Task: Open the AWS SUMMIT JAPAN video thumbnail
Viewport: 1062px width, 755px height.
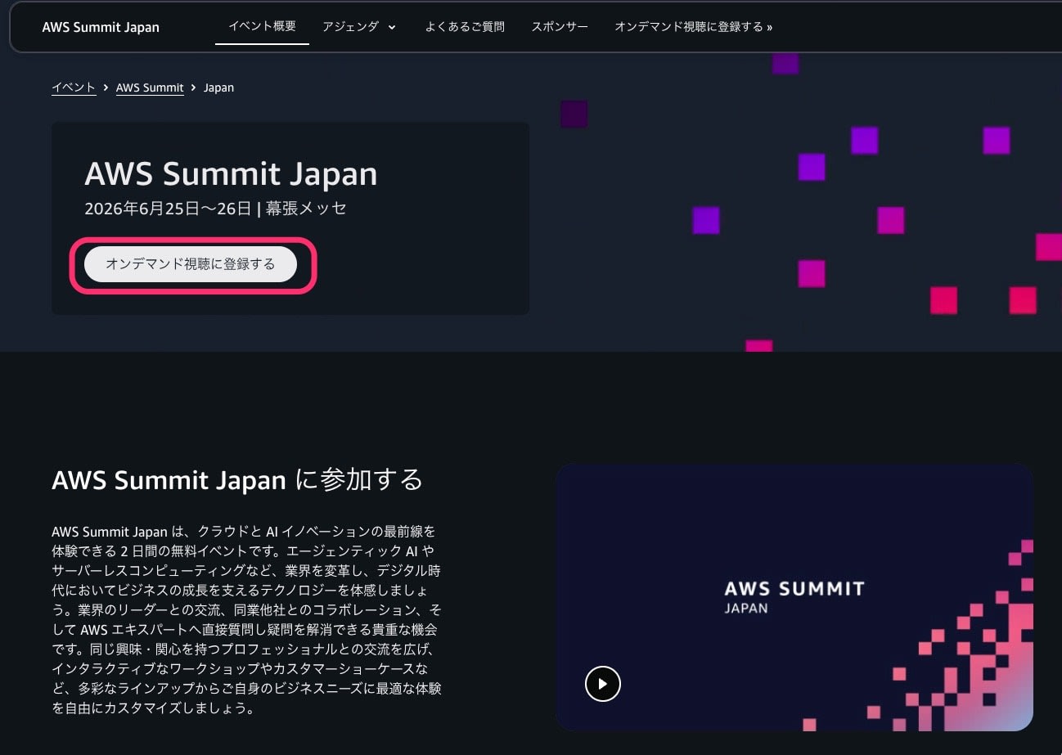Action: click(x=794, y=597)
